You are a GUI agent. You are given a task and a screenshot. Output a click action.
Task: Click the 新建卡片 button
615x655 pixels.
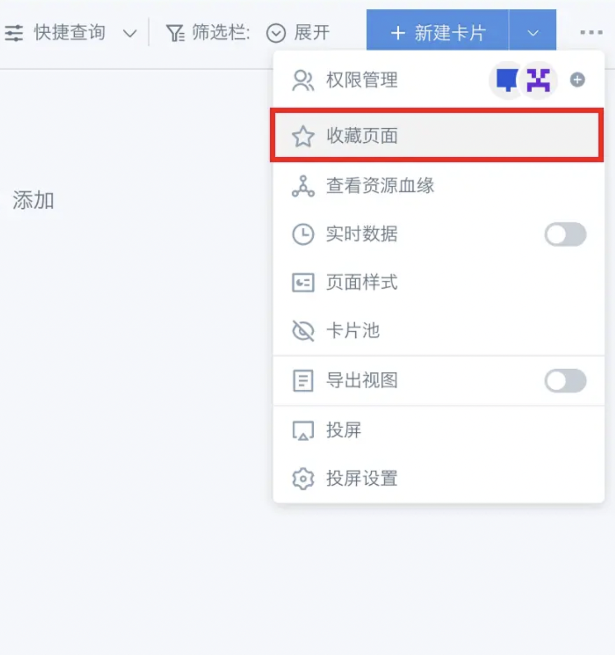tap(438, 32)
